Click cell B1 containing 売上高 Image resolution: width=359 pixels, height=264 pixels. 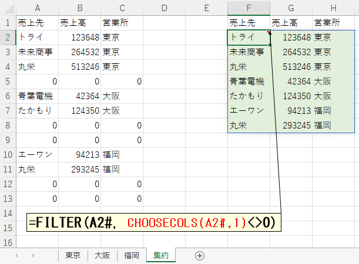pyautogui.click(x=80, y=23)
